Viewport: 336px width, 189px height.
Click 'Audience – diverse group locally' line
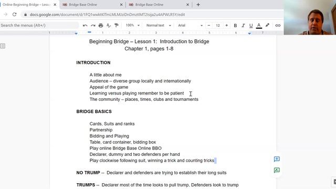click(140, 81)
